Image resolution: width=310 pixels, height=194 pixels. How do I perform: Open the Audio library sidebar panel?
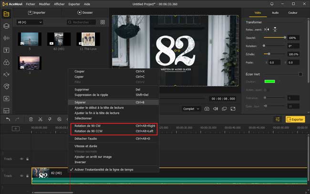pyautogui.click(x=6, y=38)
